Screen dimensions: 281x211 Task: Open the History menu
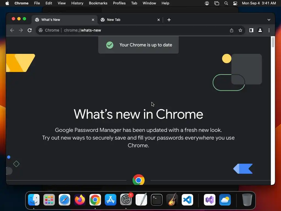[77, 3]
